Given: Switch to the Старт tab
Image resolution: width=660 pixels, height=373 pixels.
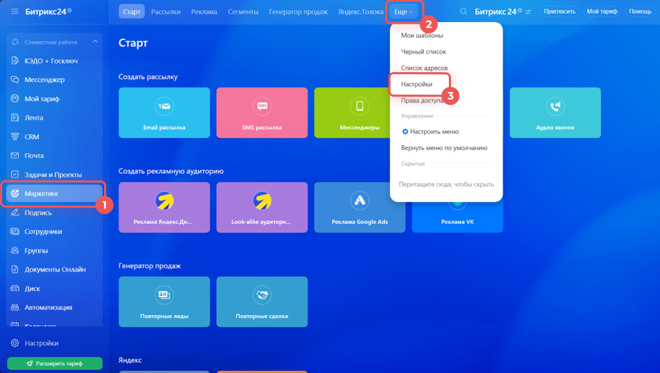Looking at the screenshot, I should 132,11.
